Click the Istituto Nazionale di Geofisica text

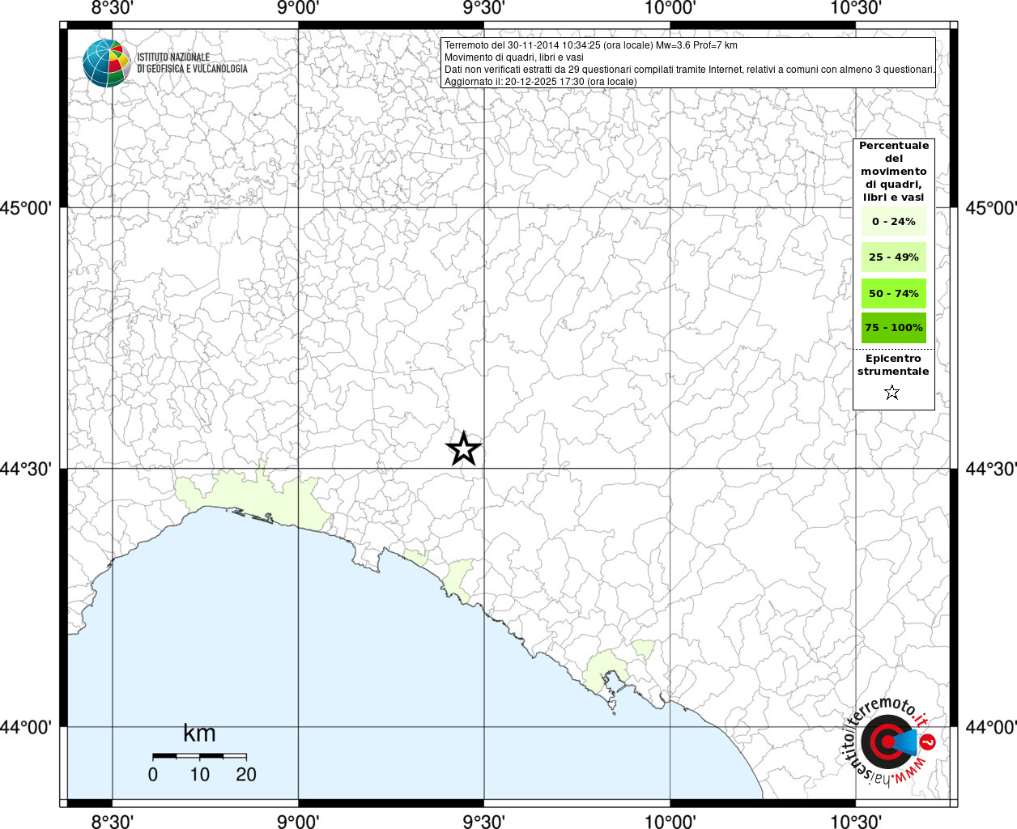coord(192,63)
